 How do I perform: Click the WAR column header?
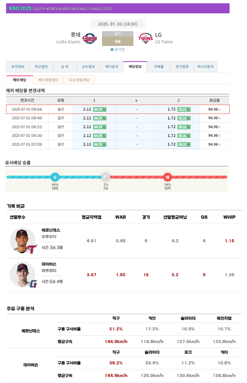click(x=121, y=217)
